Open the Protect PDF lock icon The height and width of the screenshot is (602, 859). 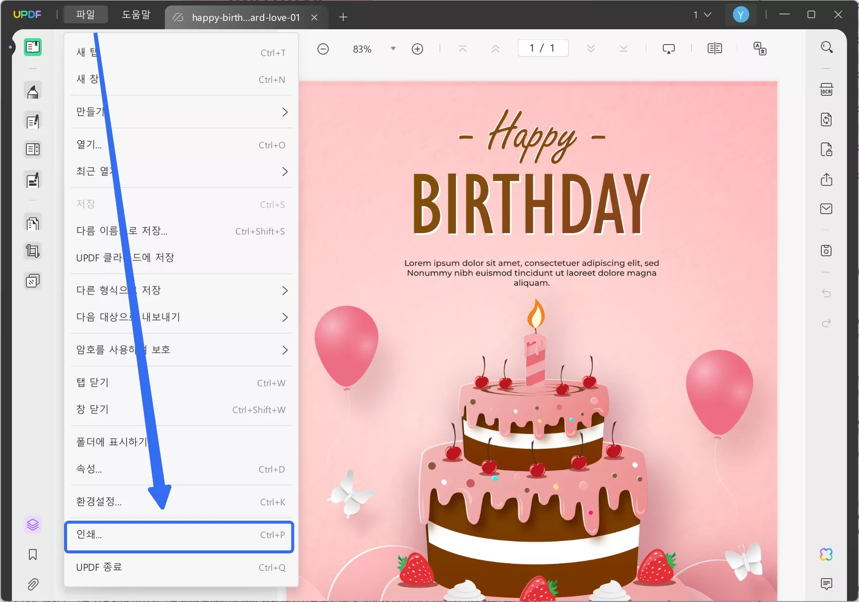826,149
